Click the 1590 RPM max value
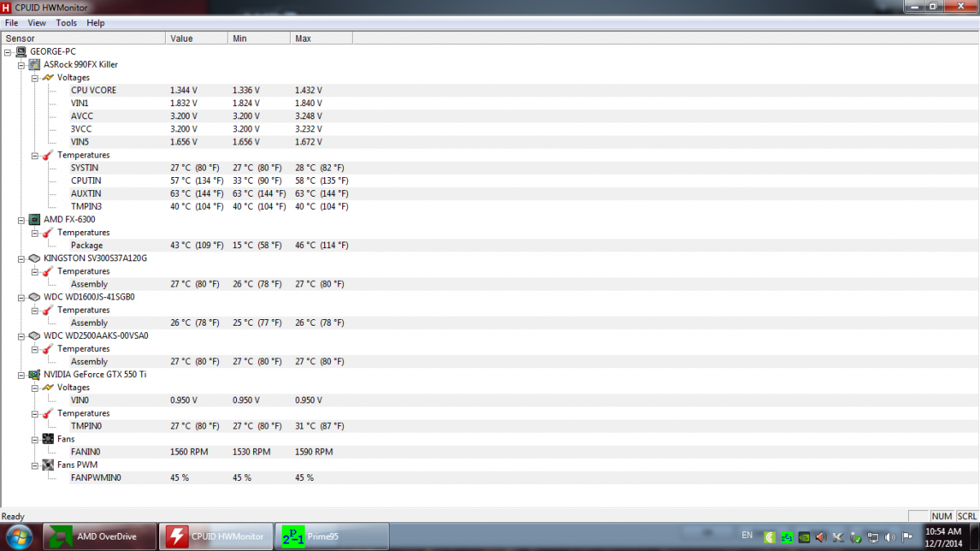 (314, 452)
